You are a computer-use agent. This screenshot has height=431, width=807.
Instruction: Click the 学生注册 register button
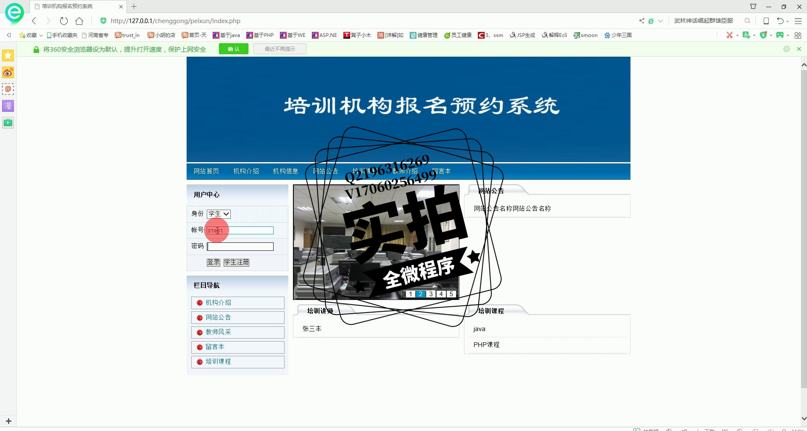coord(236,262)
